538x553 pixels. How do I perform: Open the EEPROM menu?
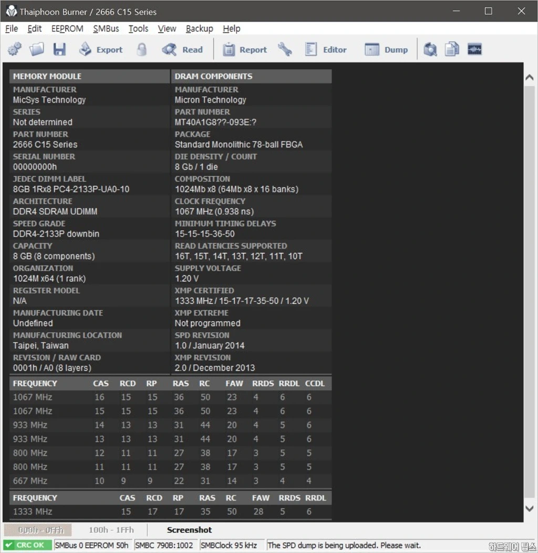67,28
